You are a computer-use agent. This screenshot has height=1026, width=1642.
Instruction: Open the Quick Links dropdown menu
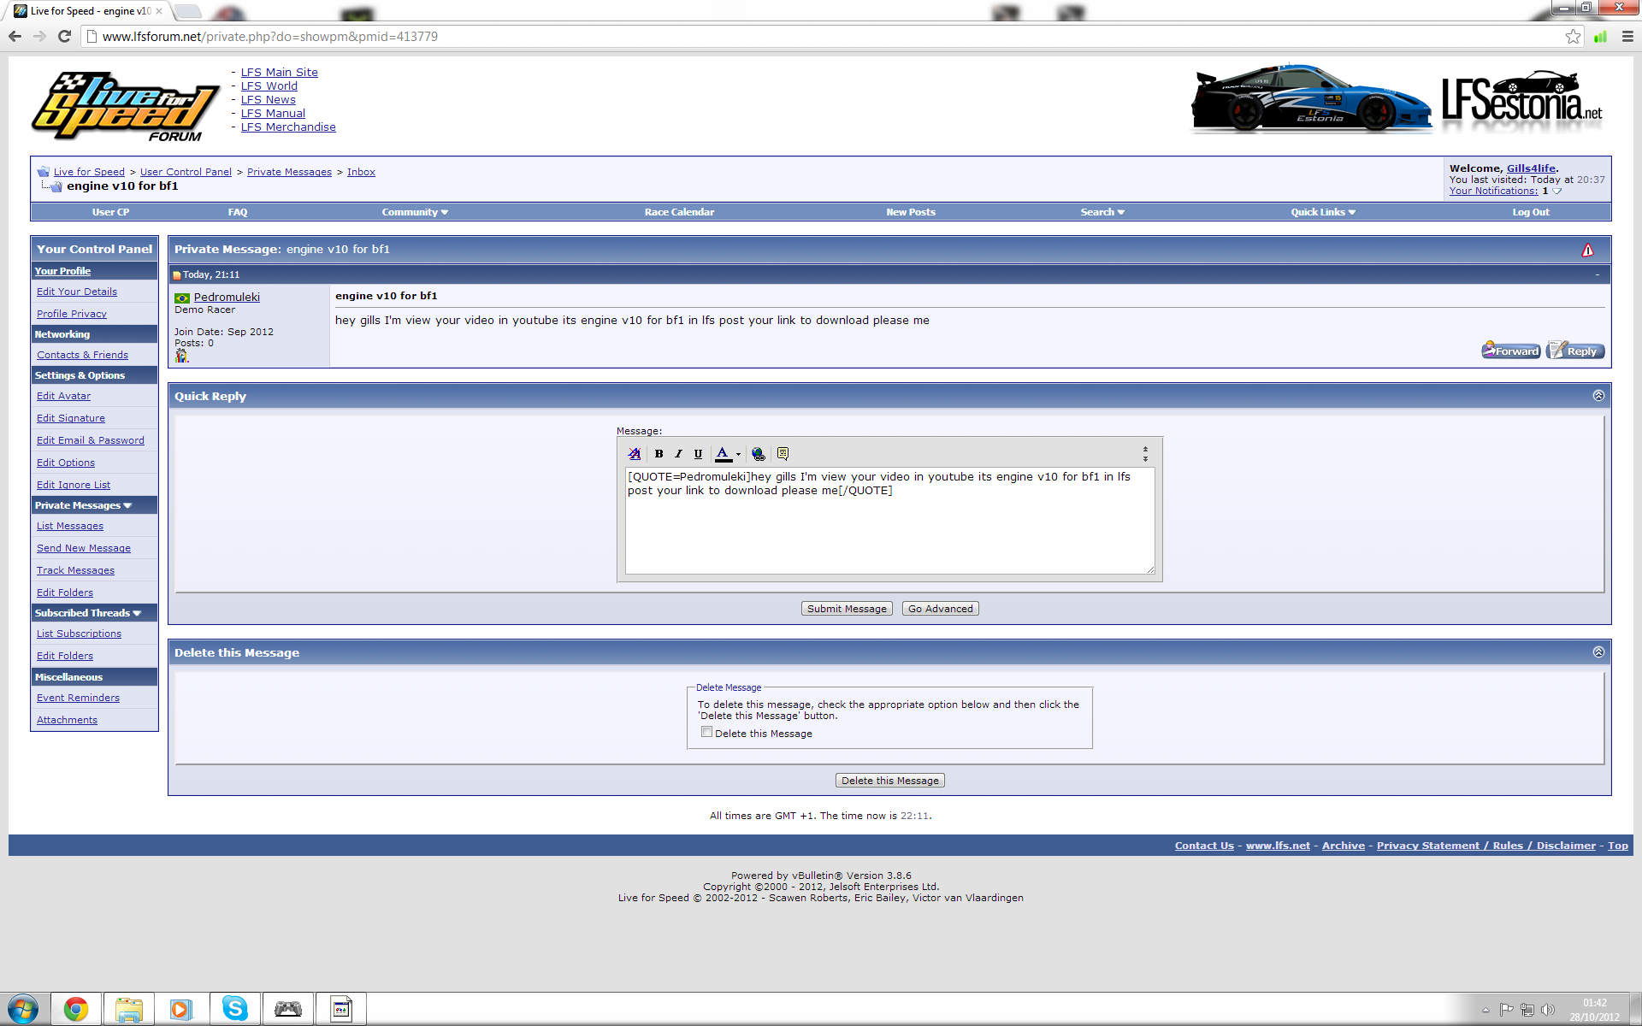point(1322,212)
